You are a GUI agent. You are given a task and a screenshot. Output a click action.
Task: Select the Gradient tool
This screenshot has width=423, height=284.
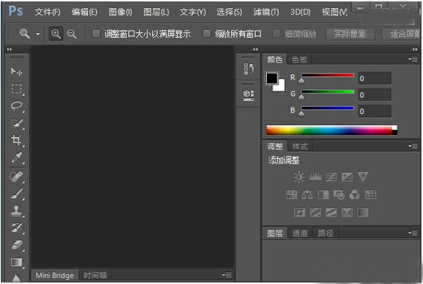point(17,262)
